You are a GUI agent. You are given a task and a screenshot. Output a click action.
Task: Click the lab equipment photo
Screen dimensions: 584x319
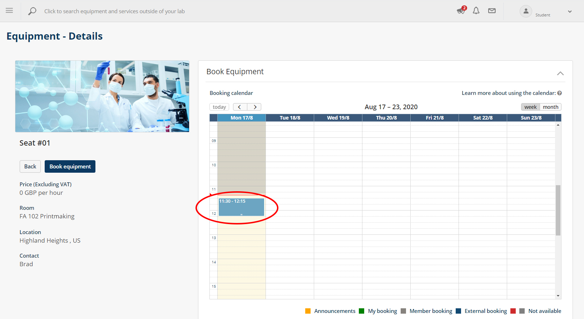(102, 96)
